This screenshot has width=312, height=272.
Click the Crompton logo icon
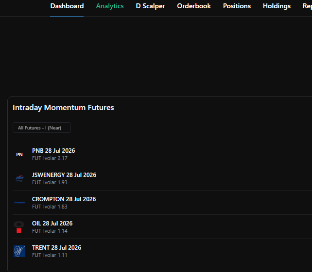point(19,203)
